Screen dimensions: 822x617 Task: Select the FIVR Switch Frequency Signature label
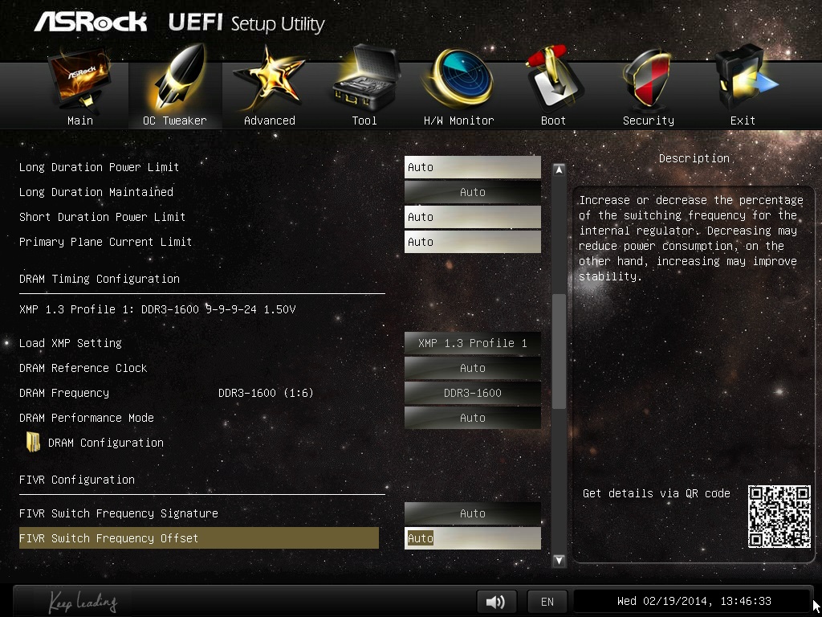[x=119, y=513]
